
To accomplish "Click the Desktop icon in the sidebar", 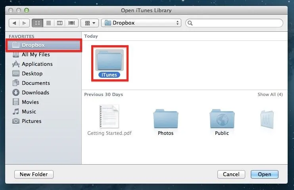I will pyautogui.click(x=16, y=73).
